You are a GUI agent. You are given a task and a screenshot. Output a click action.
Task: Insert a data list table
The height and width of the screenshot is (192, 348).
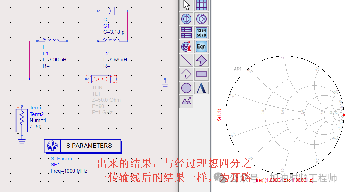click(201, 33)
